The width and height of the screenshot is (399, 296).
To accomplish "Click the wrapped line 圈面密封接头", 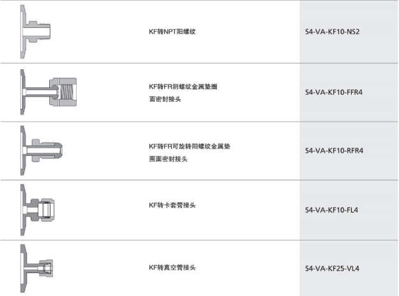I will click(168, 159).
